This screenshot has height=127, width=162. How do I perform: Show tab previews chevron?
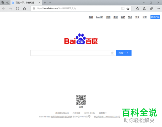(50, 3)
